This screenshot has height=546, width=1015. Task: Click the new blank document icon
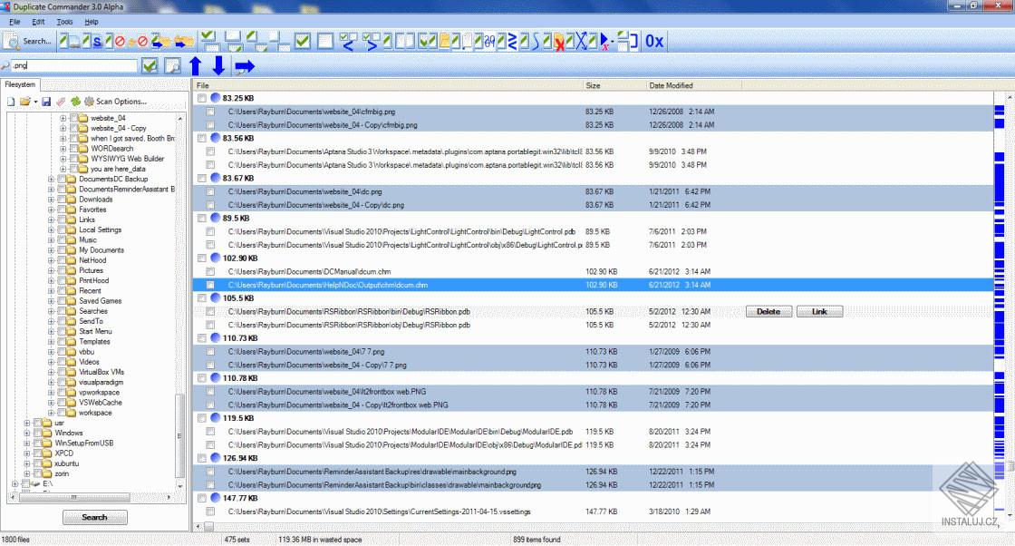click(12, 102)
